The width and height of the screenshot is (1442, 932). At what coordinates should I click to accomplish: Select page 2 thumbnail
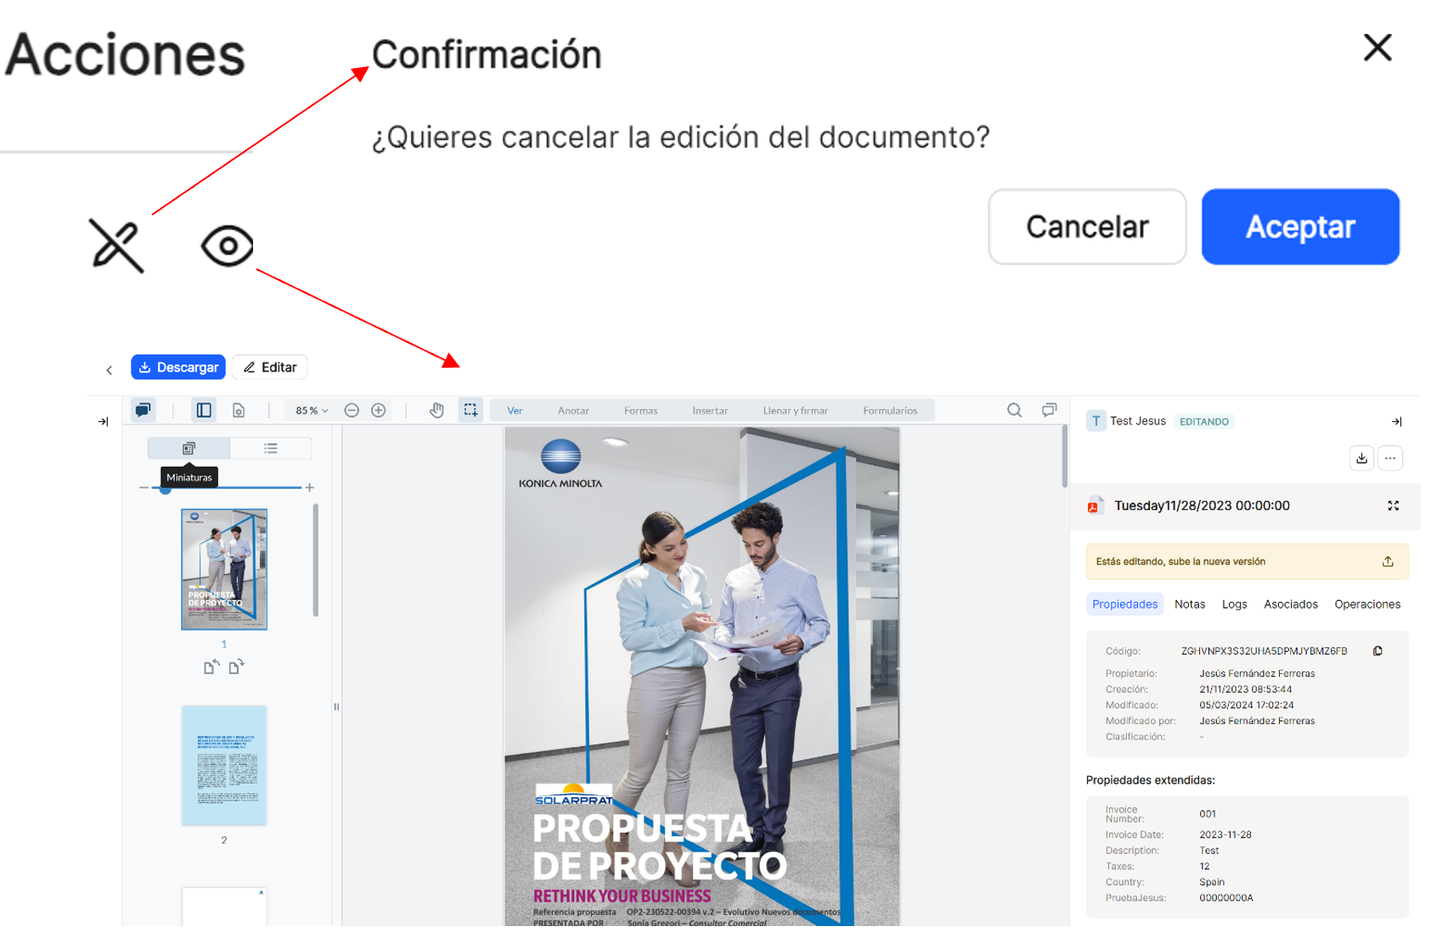(x=224, y=765)
